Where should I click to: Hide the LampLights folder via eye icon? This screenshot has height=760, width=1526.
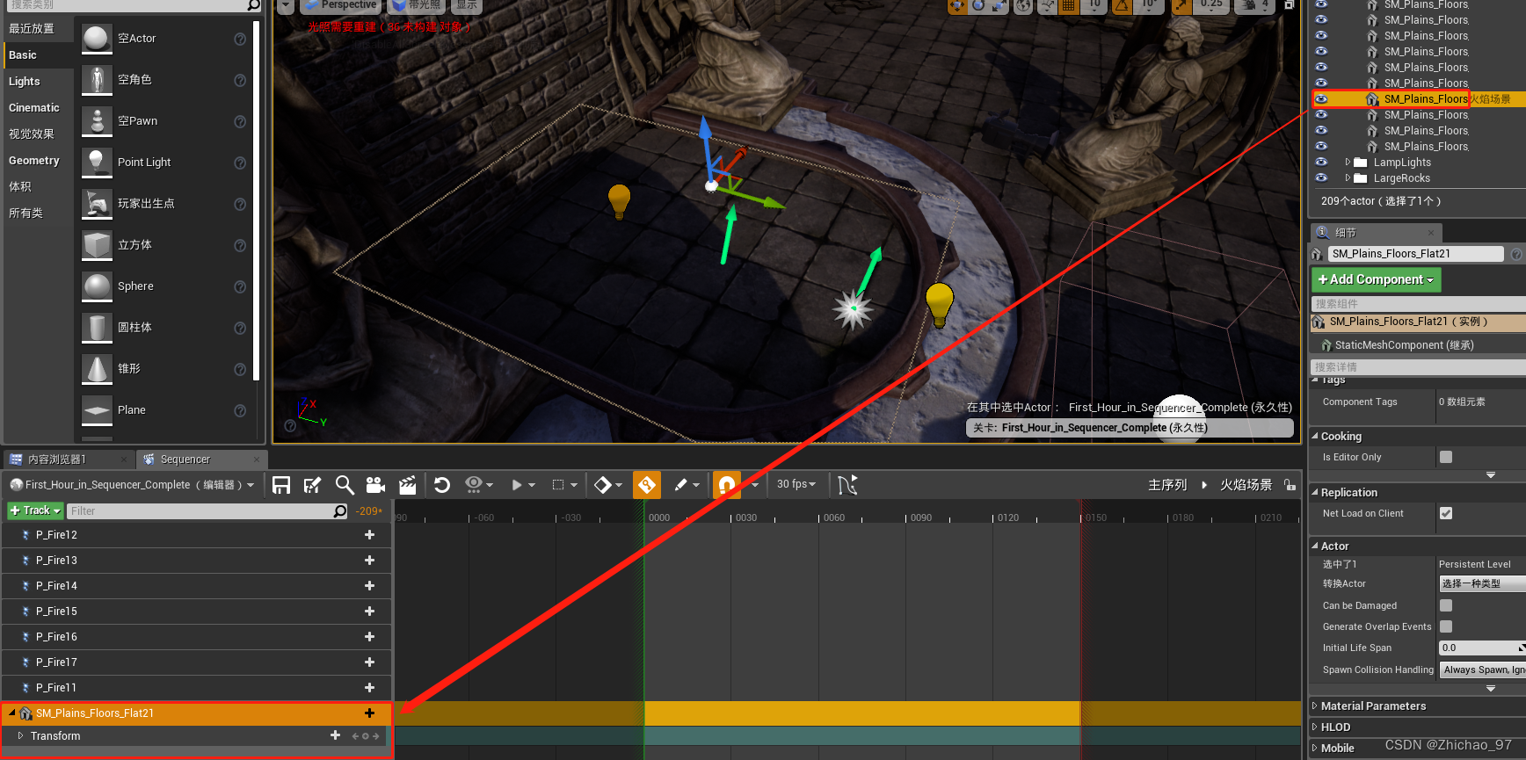tap(1321, 163)
